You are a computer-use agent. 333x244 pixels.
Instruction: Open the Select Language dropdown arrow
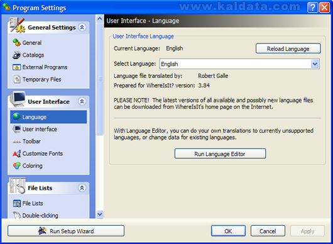[x=315, y=64]
